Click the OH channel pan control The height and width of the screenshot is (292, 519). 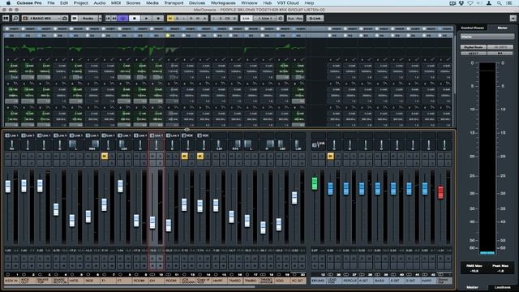tap(156, 144)
